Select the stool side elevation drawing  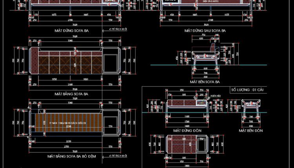pos(251,107)
